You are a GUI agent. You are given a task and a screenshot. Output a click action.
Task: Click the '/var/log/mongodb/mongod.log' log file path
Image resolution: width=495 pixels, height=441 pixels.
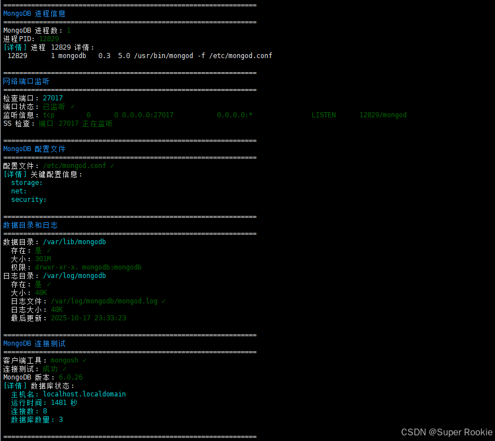pos(104,301)
